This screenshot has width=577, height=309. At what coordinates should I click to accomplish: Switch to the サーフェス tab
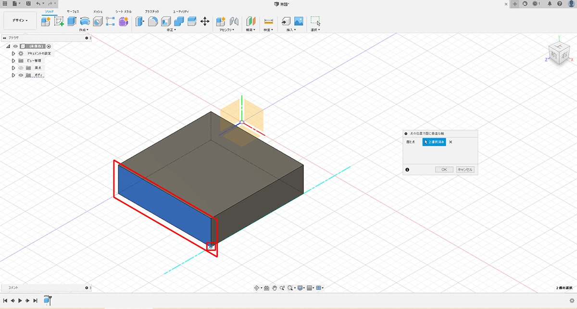[x=73, y=11]
